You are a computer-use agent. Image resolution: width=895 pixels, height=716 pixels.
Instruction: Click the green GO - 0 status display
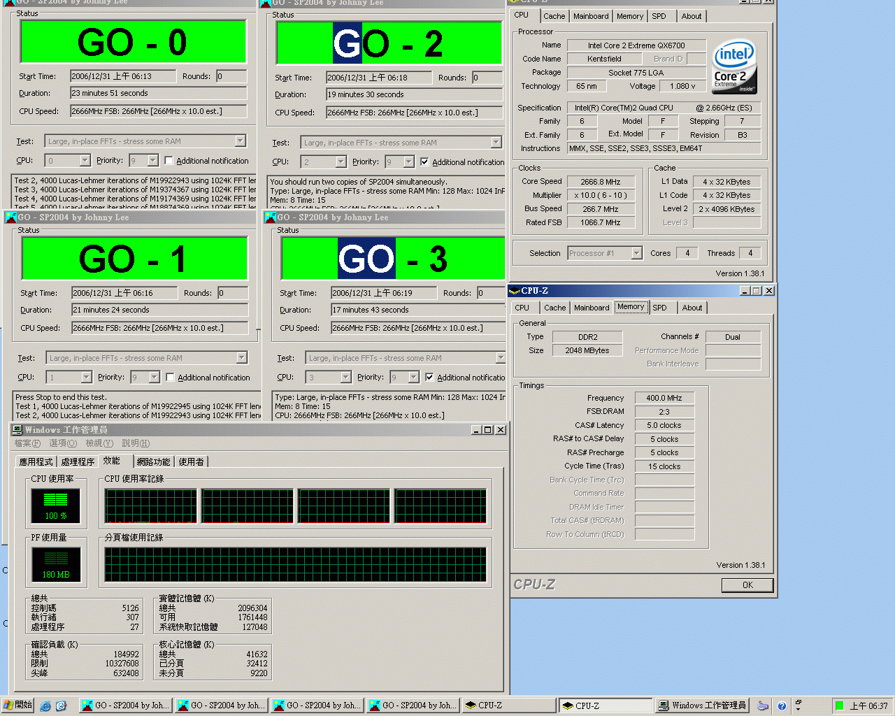(134, 42)
